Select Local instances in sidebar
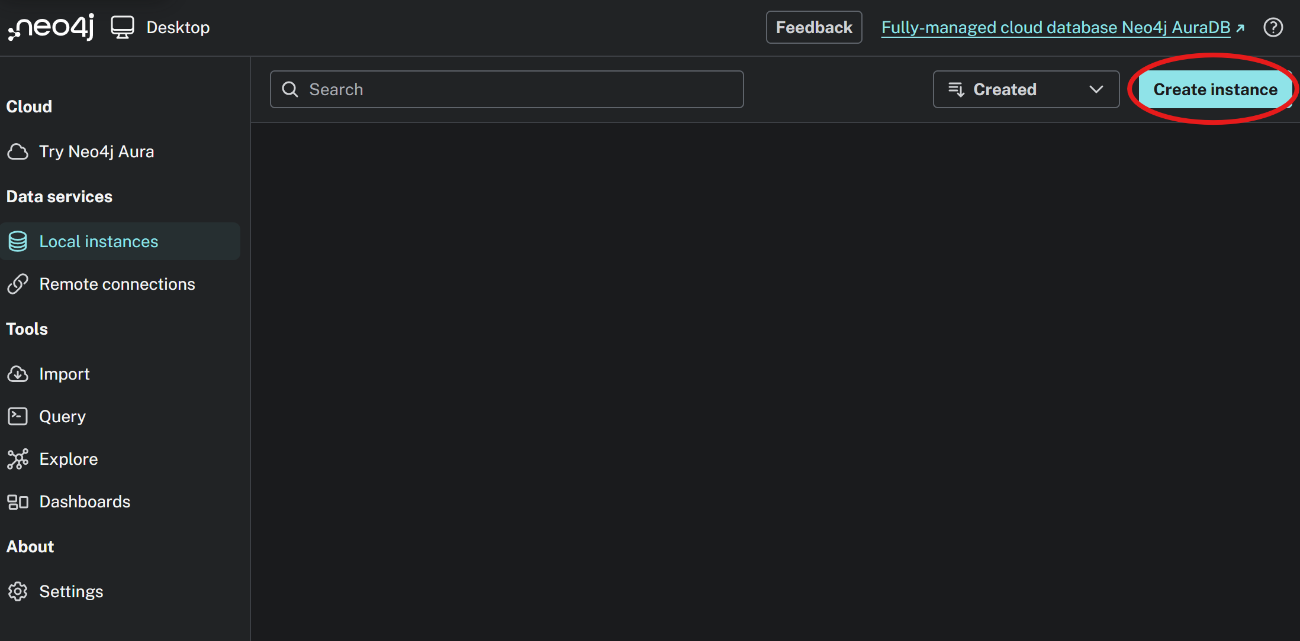 click(120, 241)
